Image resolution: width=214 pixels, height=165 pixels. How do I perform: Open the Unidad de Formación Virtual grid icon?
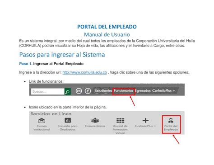coord(120,121)
